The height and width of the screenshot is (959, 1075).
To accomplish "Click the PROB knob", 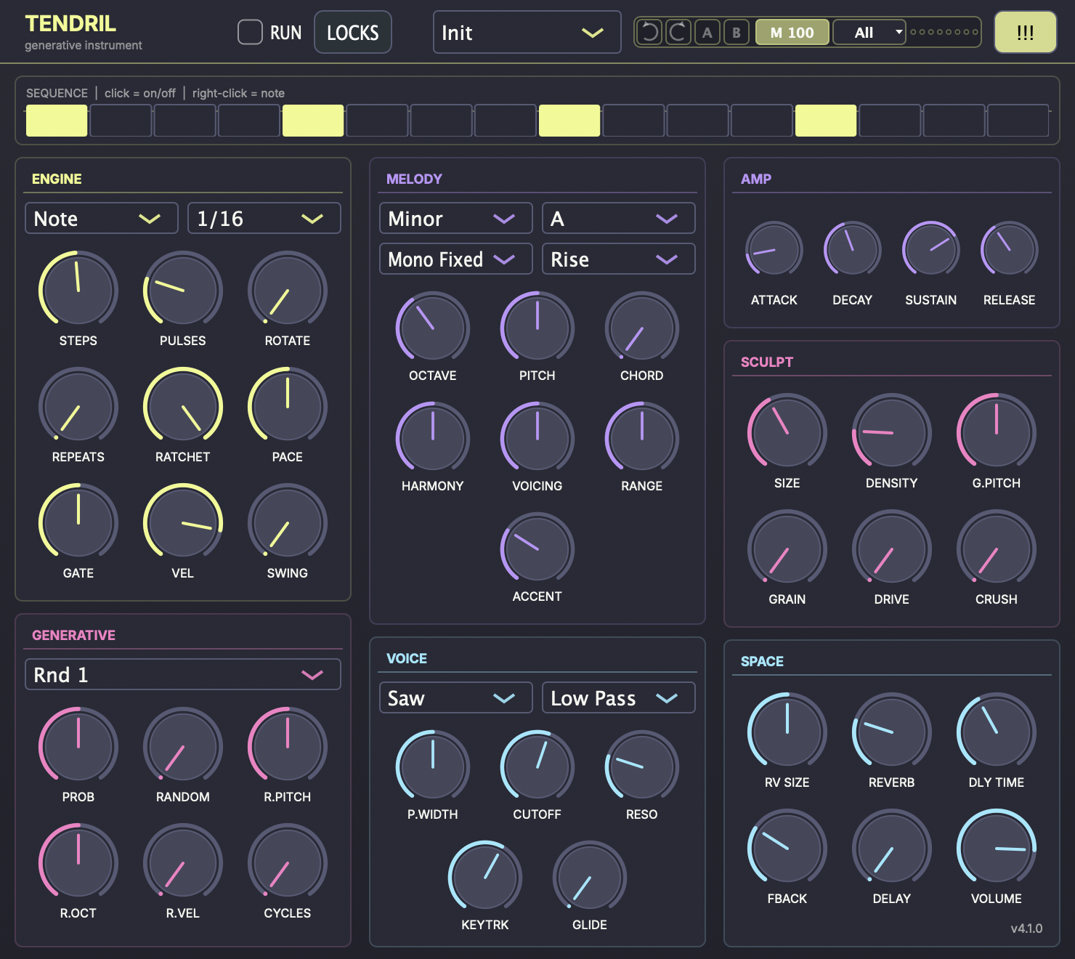I will [x=78, y=746].
